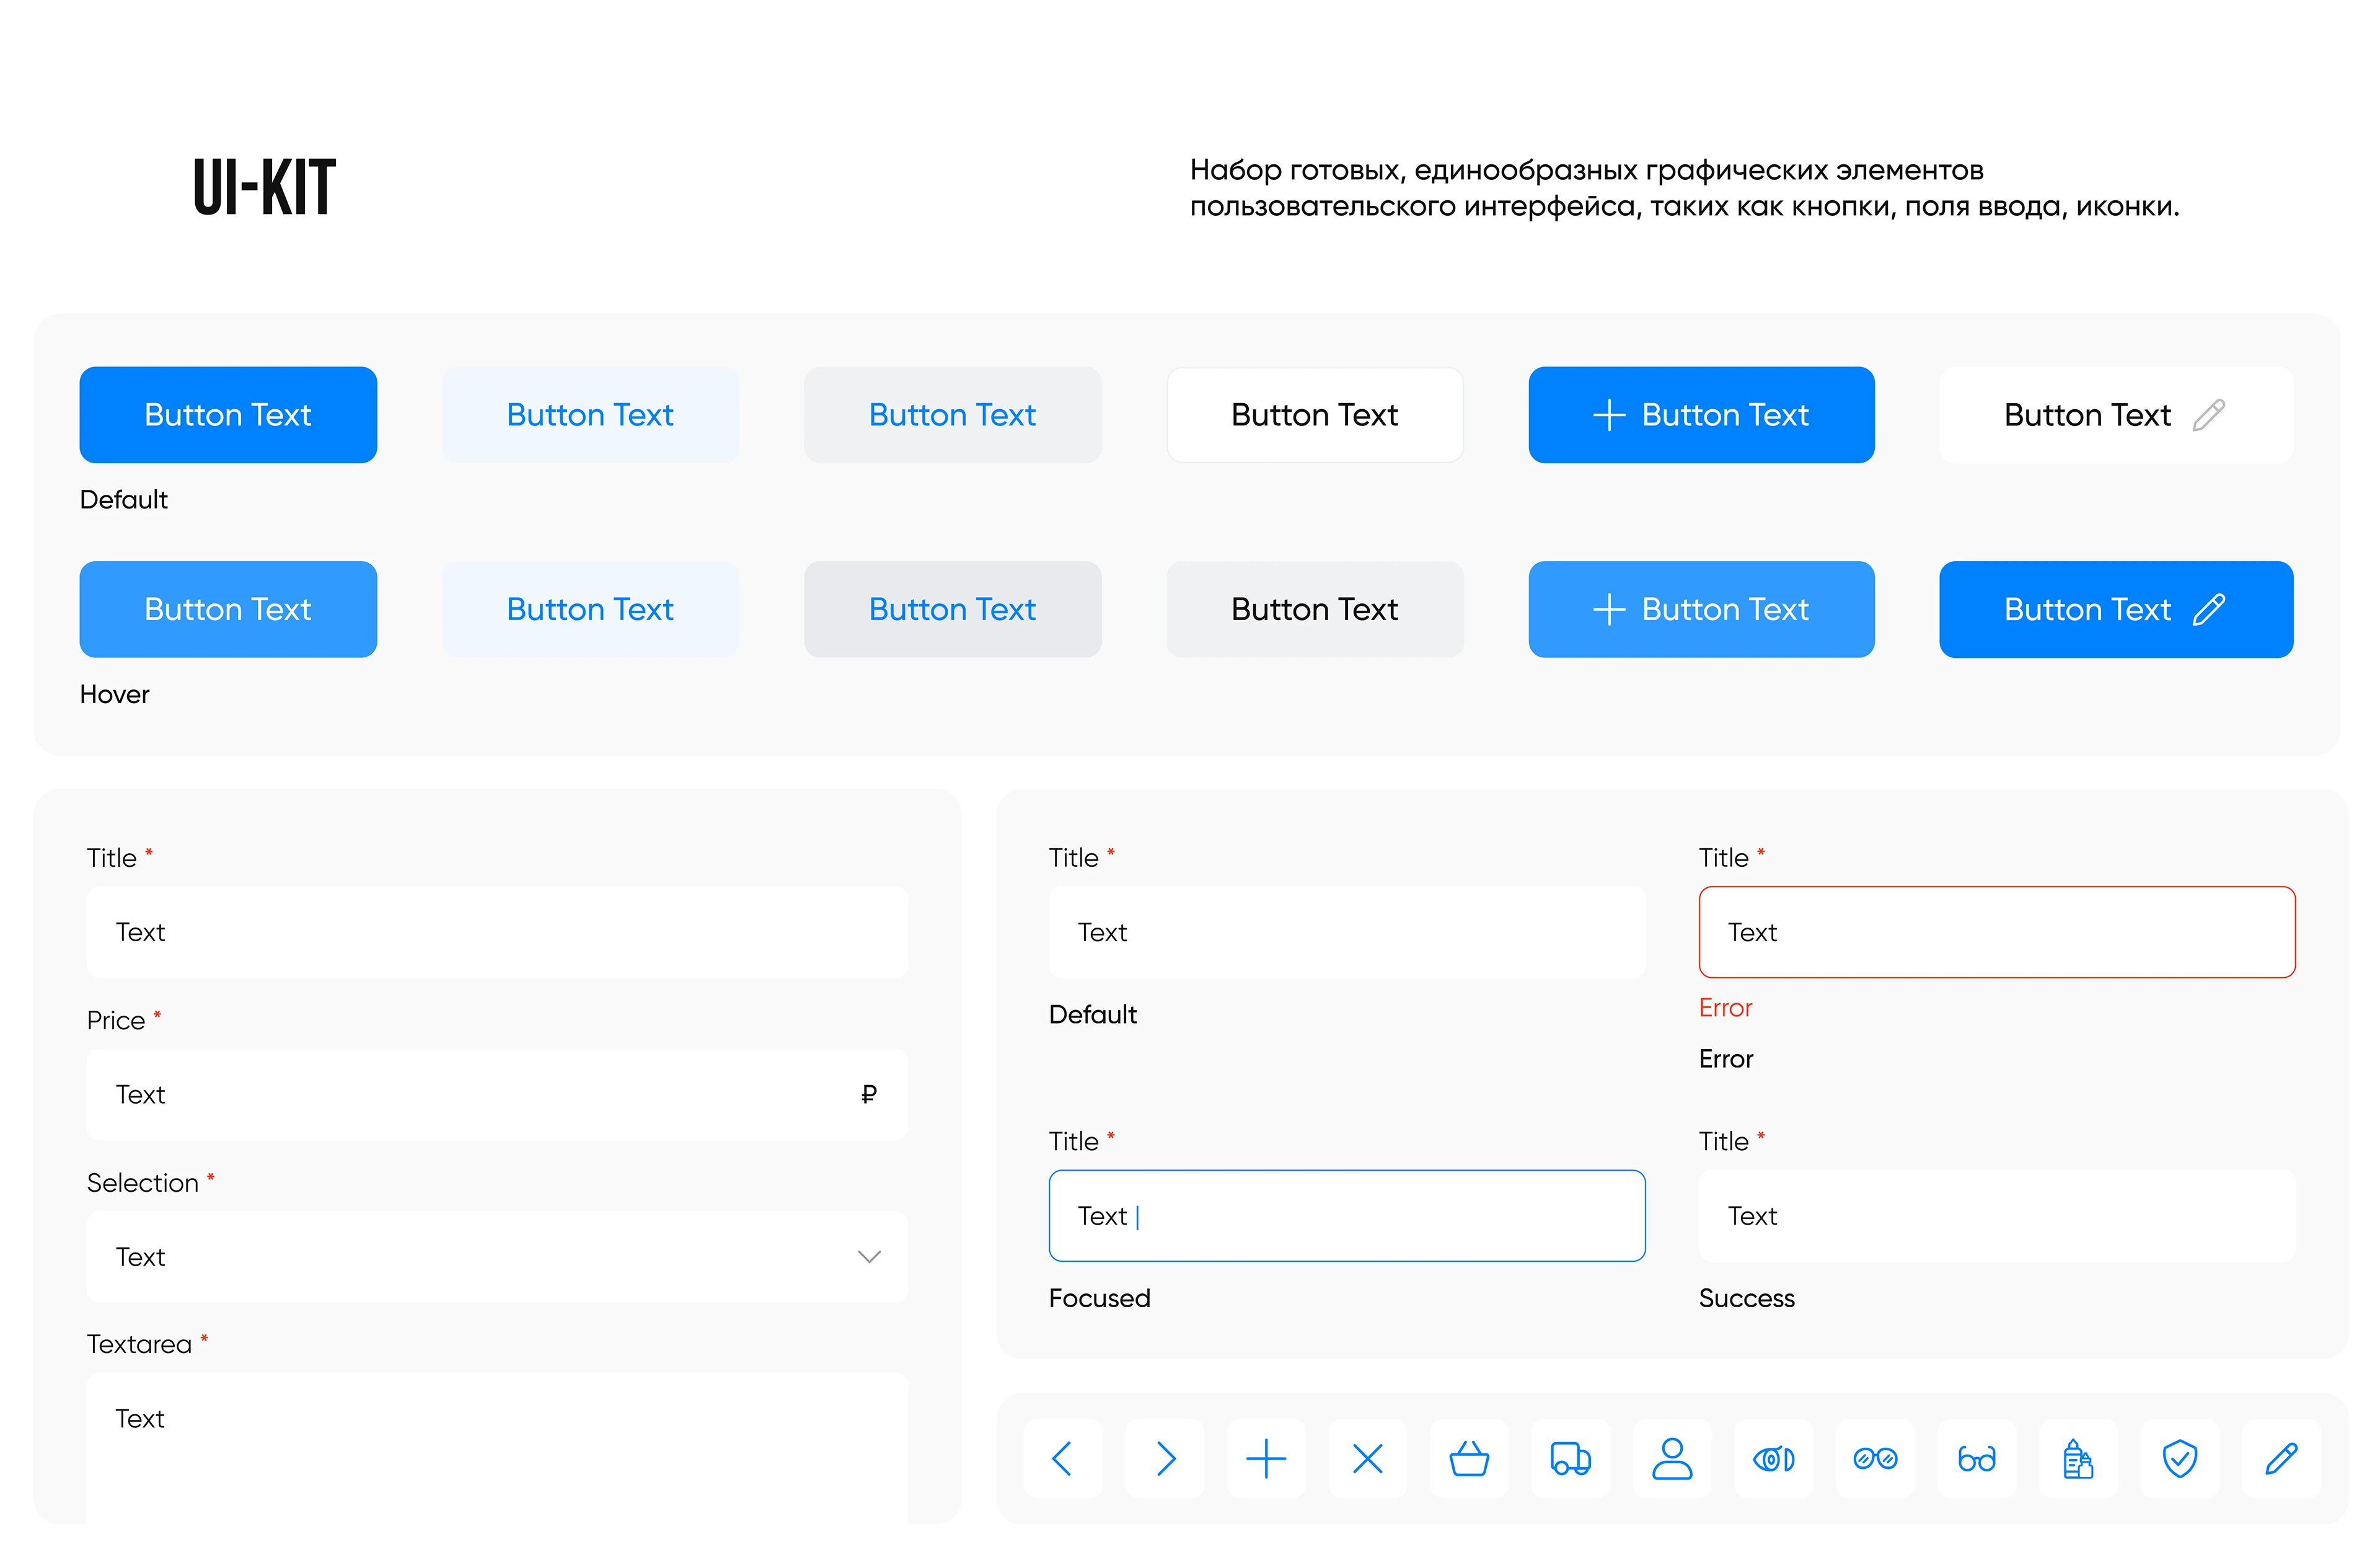This screenshot has height=1565, width=2380.
Task: Click the left chevron arrow icon
Action: 1063,1459
